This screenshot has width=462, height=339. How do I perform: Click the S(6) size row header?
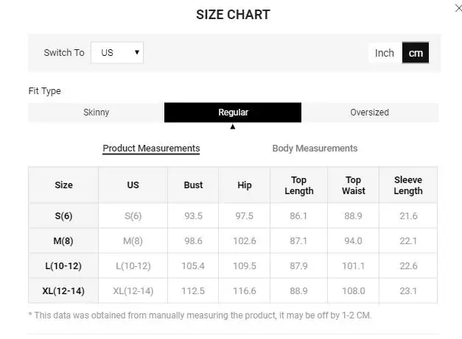[63, 216]
